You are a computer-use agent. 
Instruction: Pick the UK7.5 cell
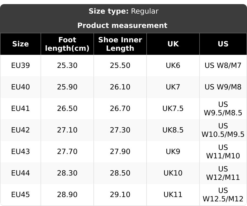click(173, 109)
